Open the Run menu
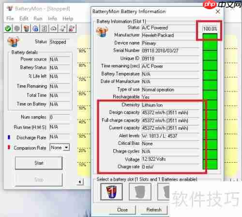242x217 pixels. (x=38, y=18)
